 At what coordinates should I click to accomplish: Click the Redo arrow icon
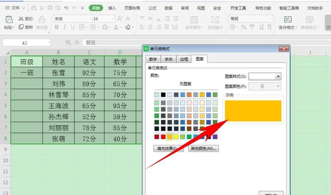[x=74, y=8]
